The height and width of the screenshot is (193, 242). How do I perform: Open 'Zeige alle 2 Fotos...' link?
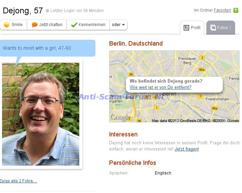(x=19, y=181)
